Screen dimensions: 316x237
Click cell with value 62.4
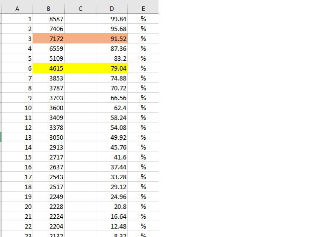point(112,108)
